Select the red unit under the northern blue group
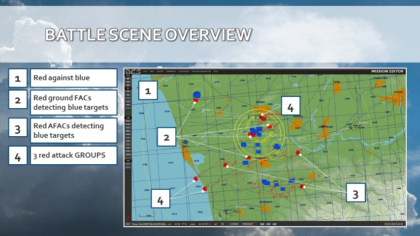This screenshot has width=420, height=236. tap(195, 100)
